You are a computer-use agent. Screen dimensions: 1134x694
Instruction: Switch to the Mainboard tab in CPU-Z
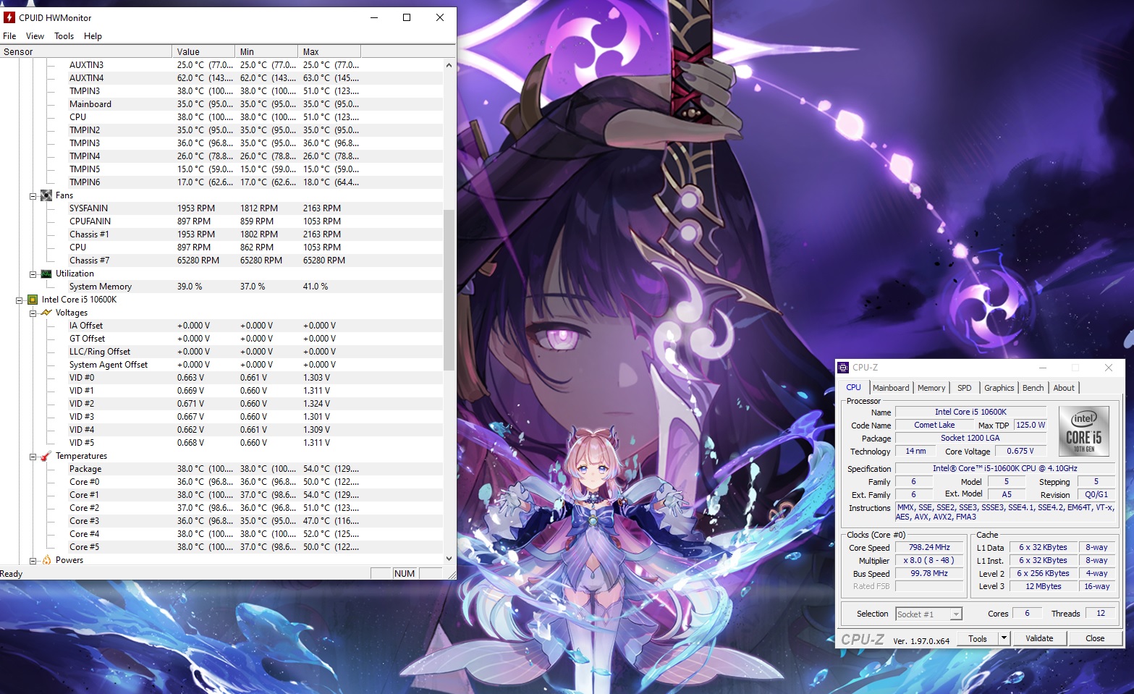tap(891, 388)
